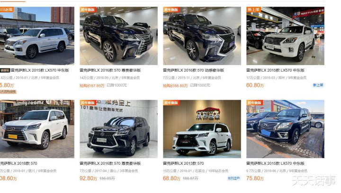Open the 雷克萨斯LX 2016款 570 动感豪华版 title link
The image size is (341, 193).
193,70
